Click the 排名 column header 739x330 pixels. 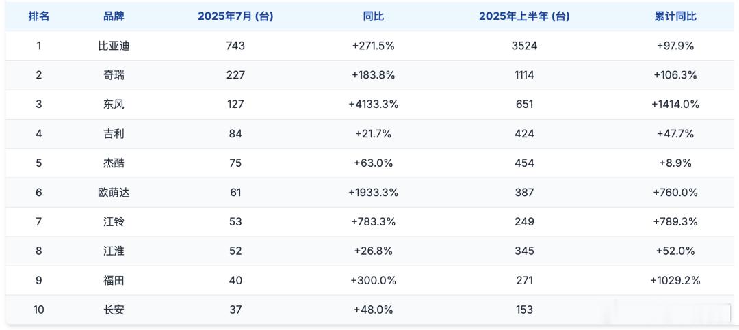pos(39,16)
